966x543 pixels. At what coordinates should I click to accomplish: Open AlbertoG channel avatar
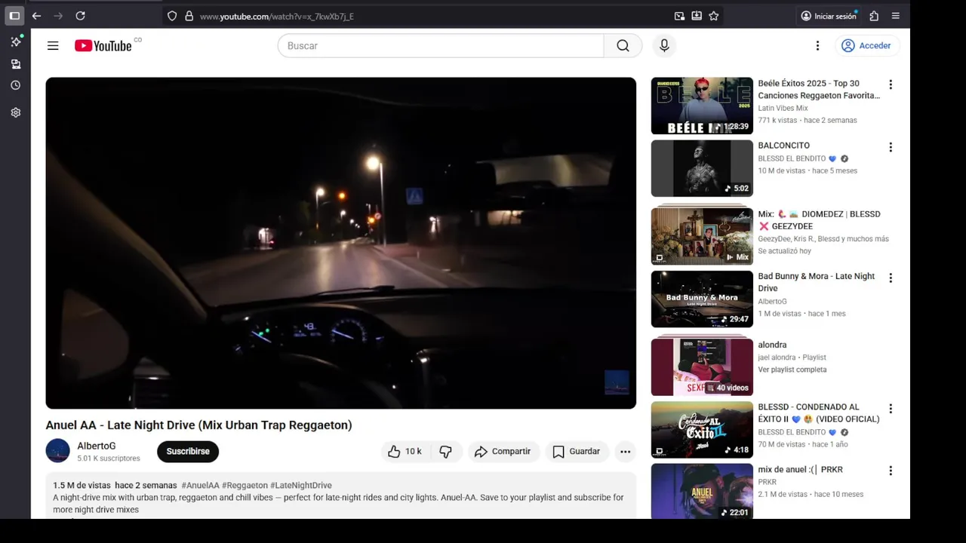pos(57,451)
